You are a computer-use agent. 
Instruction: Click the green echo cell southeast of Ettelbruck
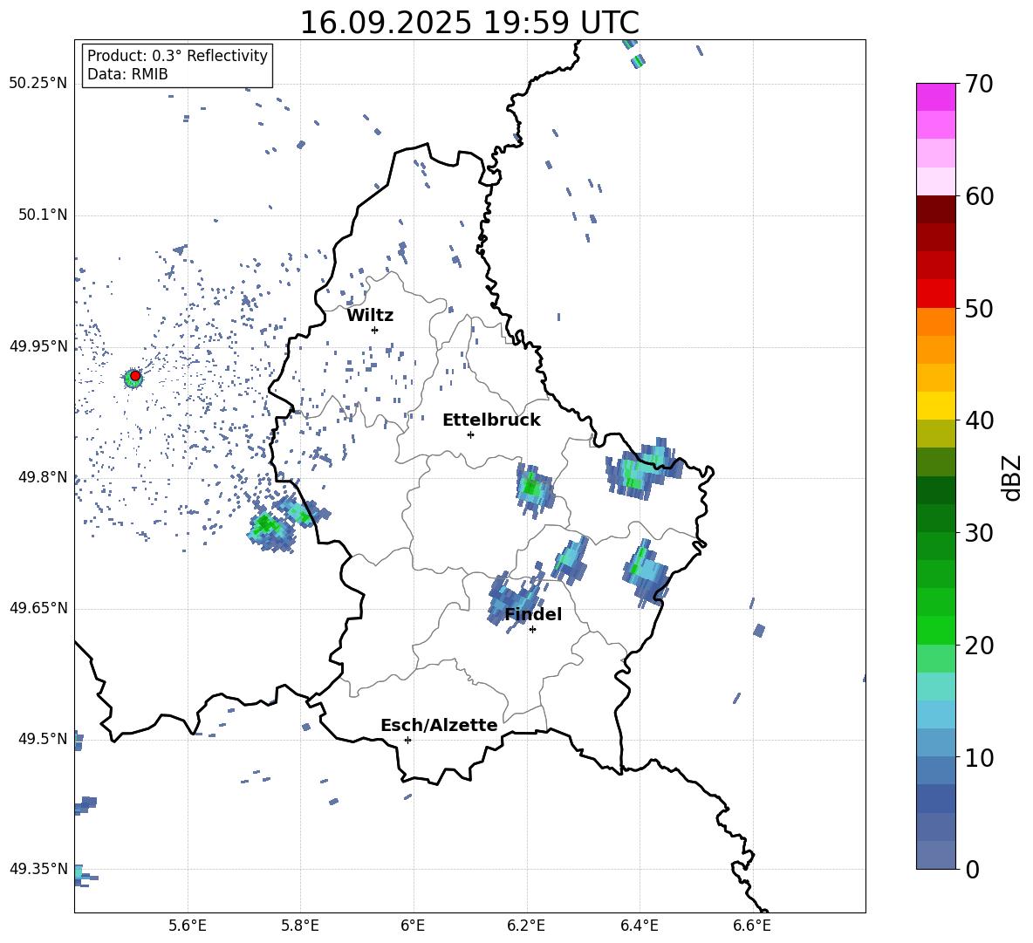click(532, 490)
